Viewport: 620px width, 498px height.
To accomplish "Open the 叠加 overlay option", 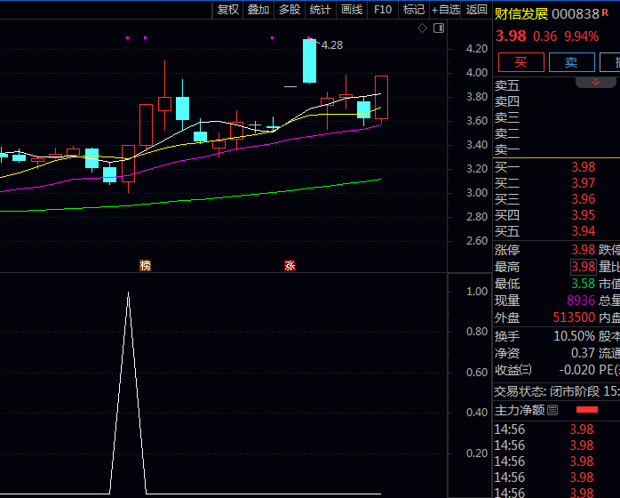I will [x=258, y=10].
